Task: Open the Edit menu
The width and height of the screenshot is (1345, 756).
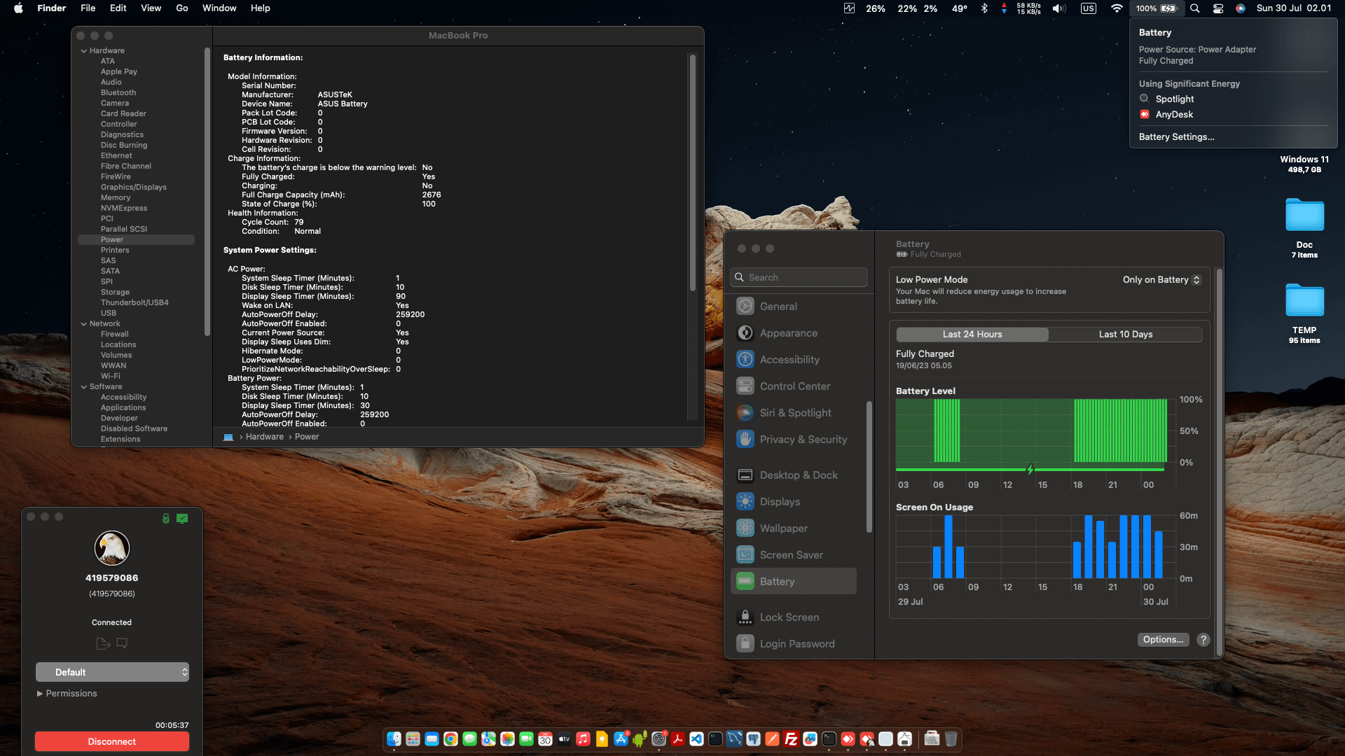Action: (x=118, y=8)
